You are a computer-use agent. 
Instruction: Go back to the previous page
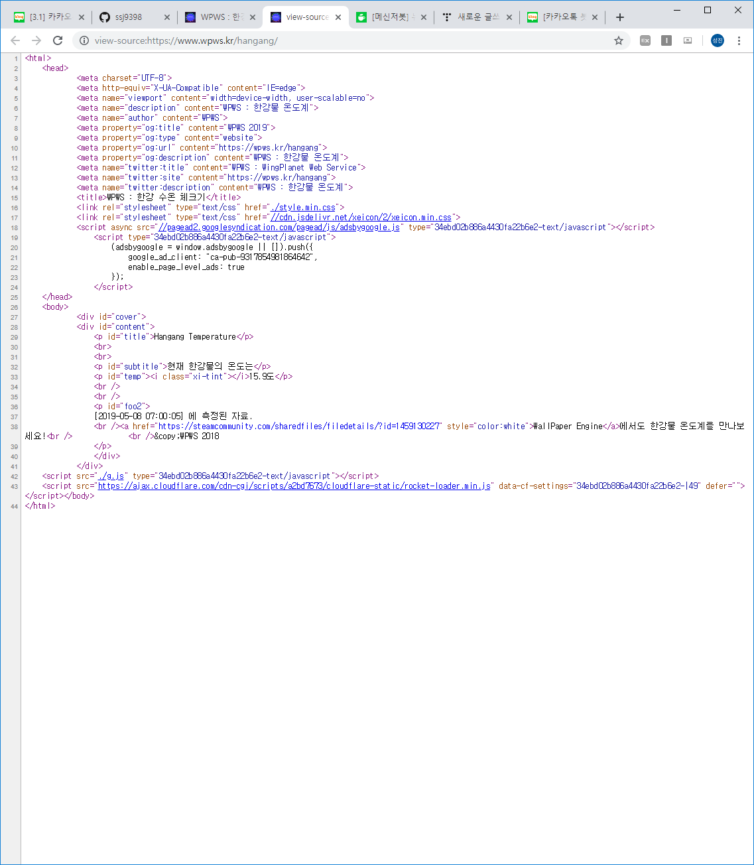click(x=15, y=40)
